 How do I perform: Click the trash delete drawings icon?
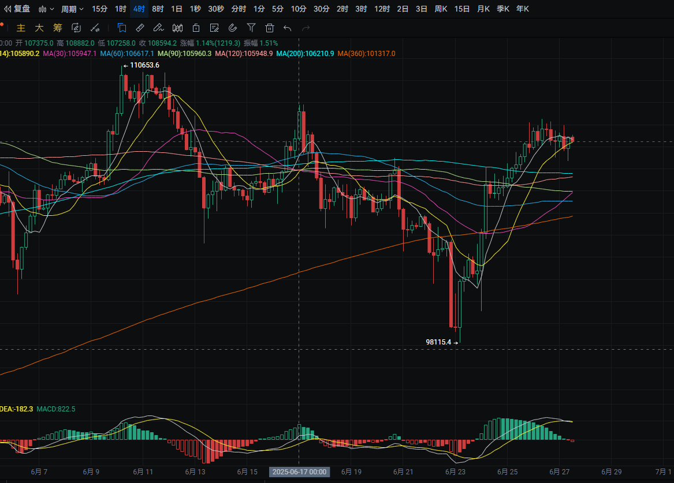click(x=269, y=28)
